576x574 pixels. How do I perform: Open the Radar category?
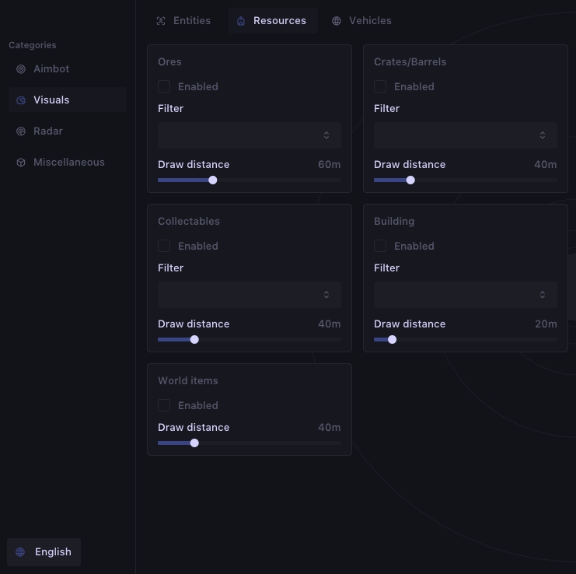68,131
